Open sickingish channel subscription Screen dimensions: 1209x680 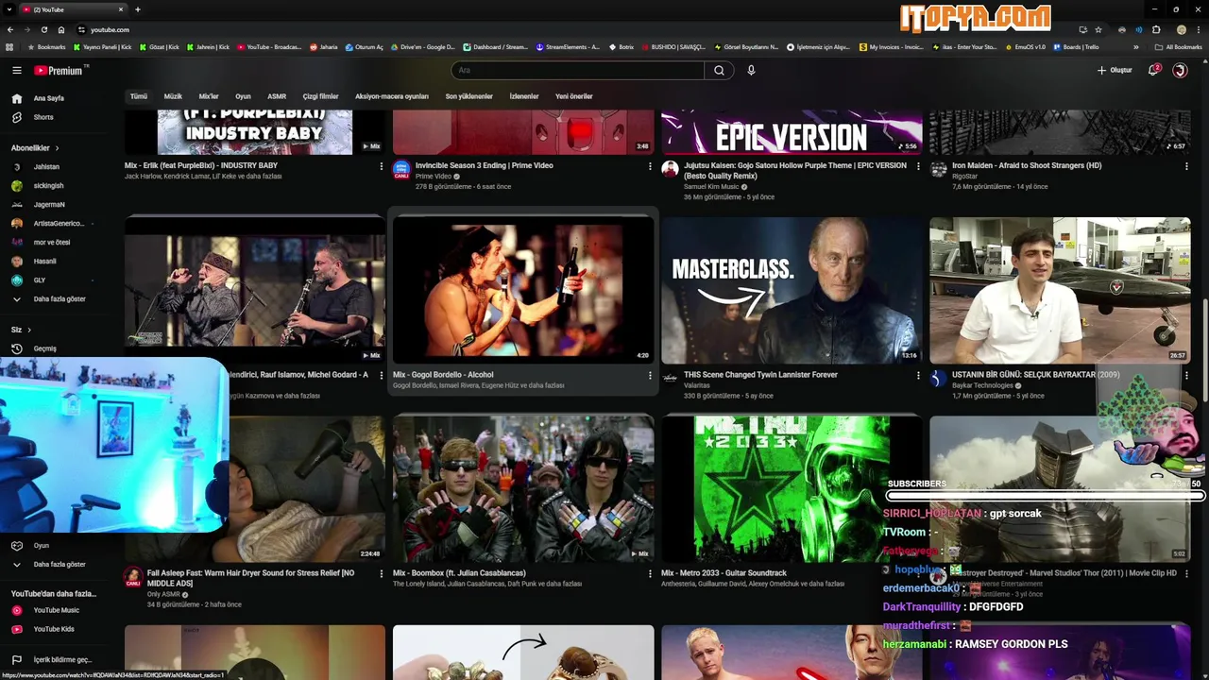click(x=49, y=185)
